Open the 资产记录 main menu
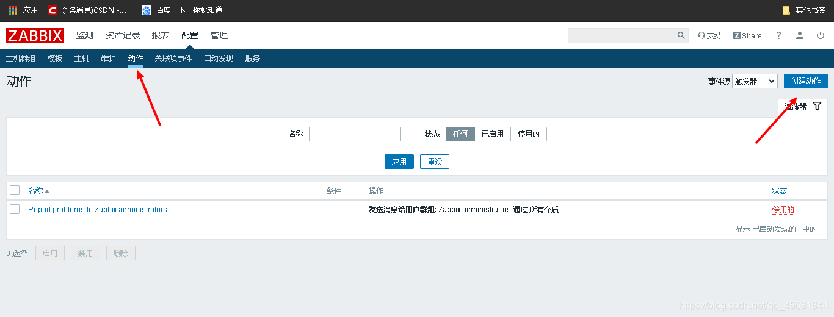Image resolution: width=834 pixels, height=317 pixels. (x=123, y=35)
